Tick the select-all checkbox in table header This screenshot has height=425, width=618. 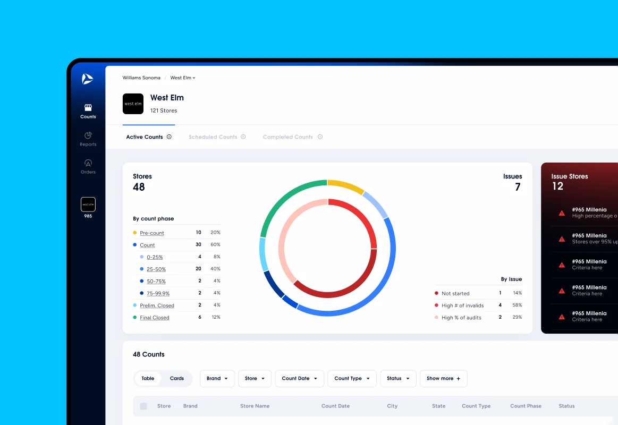pos(143,406)
